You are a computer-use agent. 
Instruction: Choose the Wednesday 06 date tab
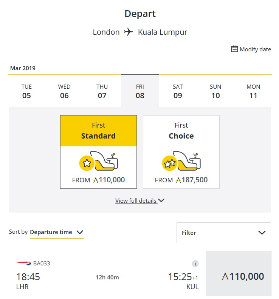(x=64, y=91)
